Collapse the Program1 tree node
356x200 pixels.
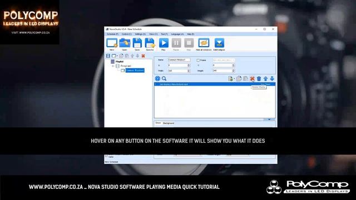[x=113, y=66]
